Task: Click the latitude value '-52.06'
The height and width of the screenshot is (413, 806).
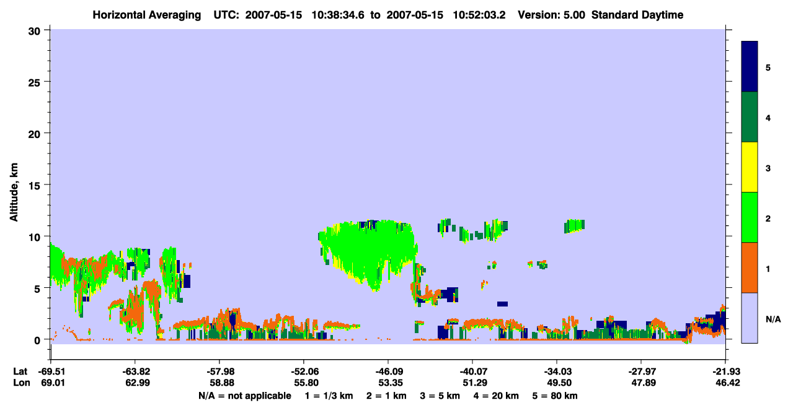Action: click(303, 372)
